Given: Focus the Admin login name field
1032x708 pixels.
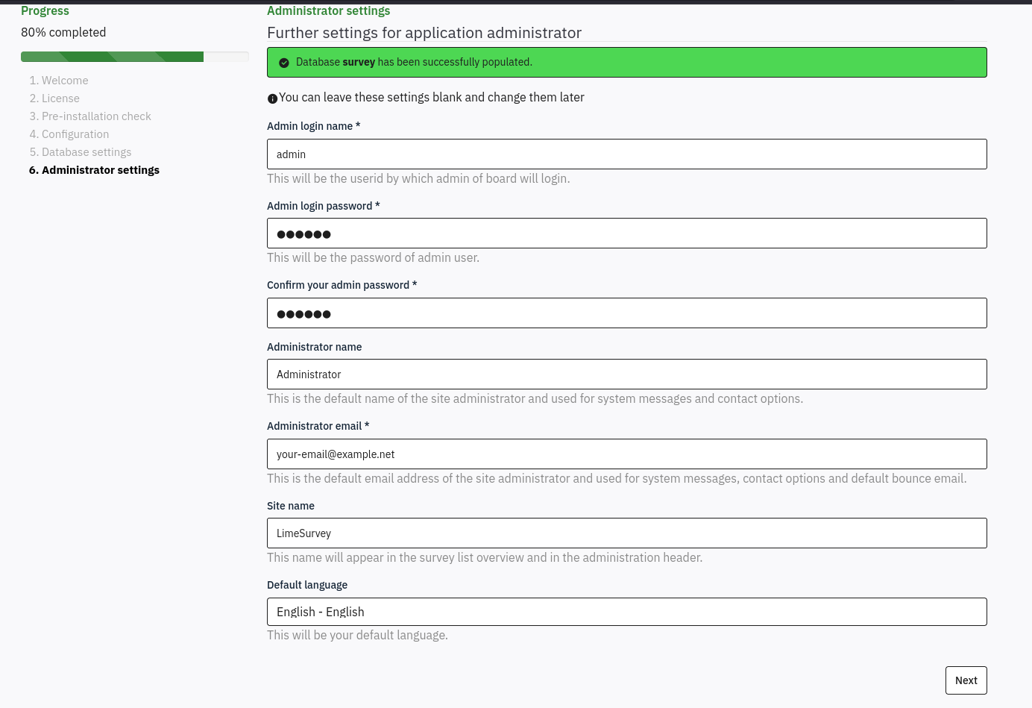Looking at the screenshot, I should [626, 154].
